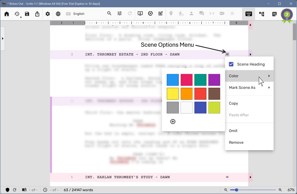Open the Search tool

point(109,13)
